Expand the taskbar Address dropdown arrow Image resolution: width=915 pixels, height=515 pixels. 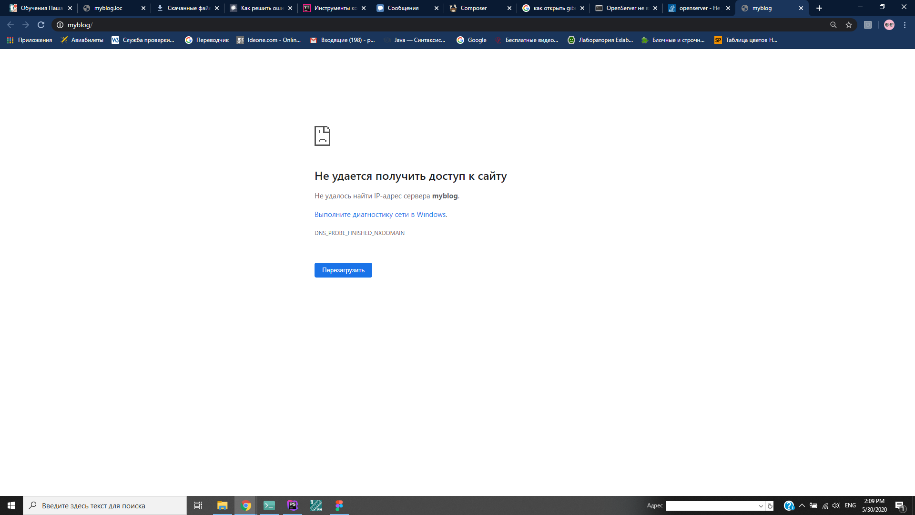point(761,506)
